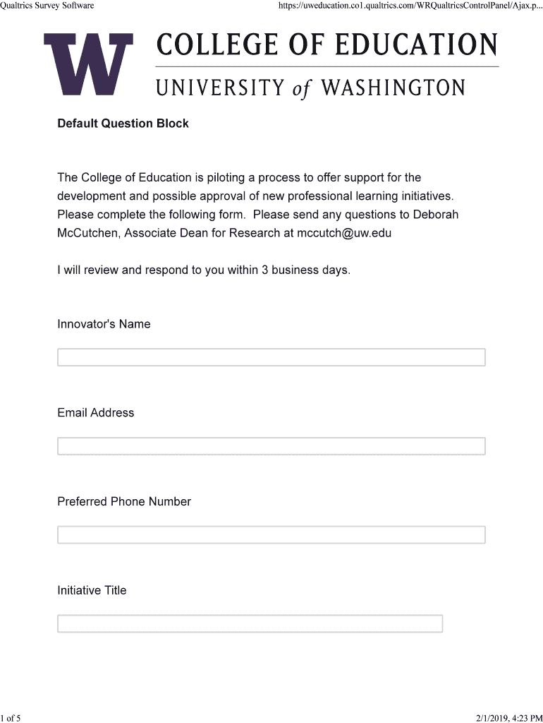The image size is (543, 723).
Task: Click the purple W university logo
Action: [x=88, y=64]
